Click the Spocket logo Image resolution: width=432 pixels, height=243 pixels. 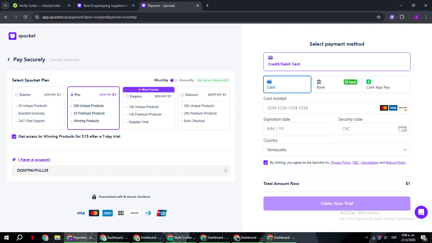pos(22,36)
